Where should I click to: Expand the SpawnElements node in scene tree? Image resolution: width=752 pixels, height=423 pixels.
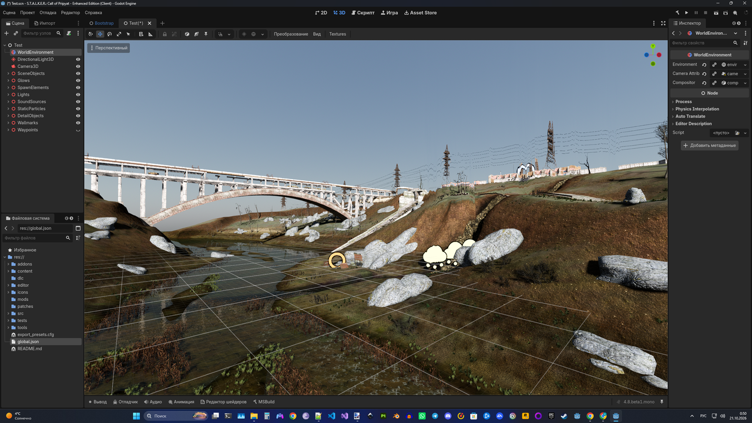click(8, 88)
